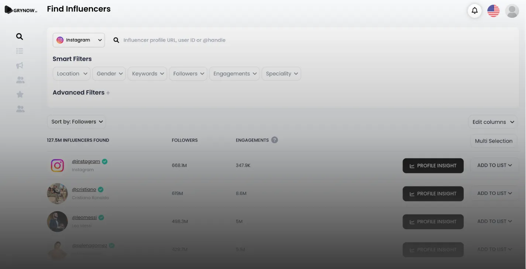Expand the Sort by: Followers dropdown

[76, 122]
